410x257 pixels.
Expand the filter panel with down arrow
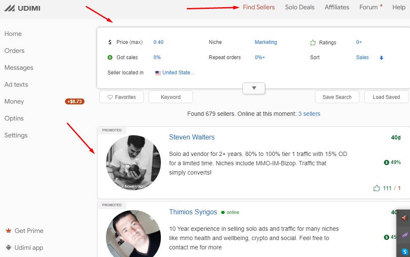(x=254, y=88)
